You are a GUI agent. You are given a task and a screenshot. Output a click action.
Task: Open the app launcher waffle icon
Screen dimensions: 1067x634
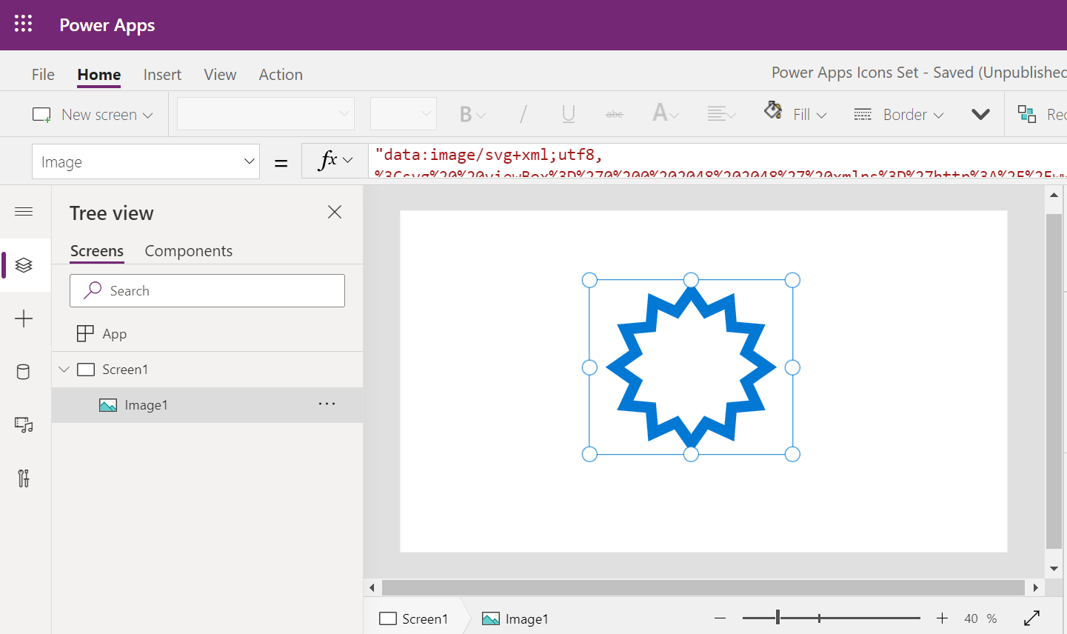click(x=24, y=24)
